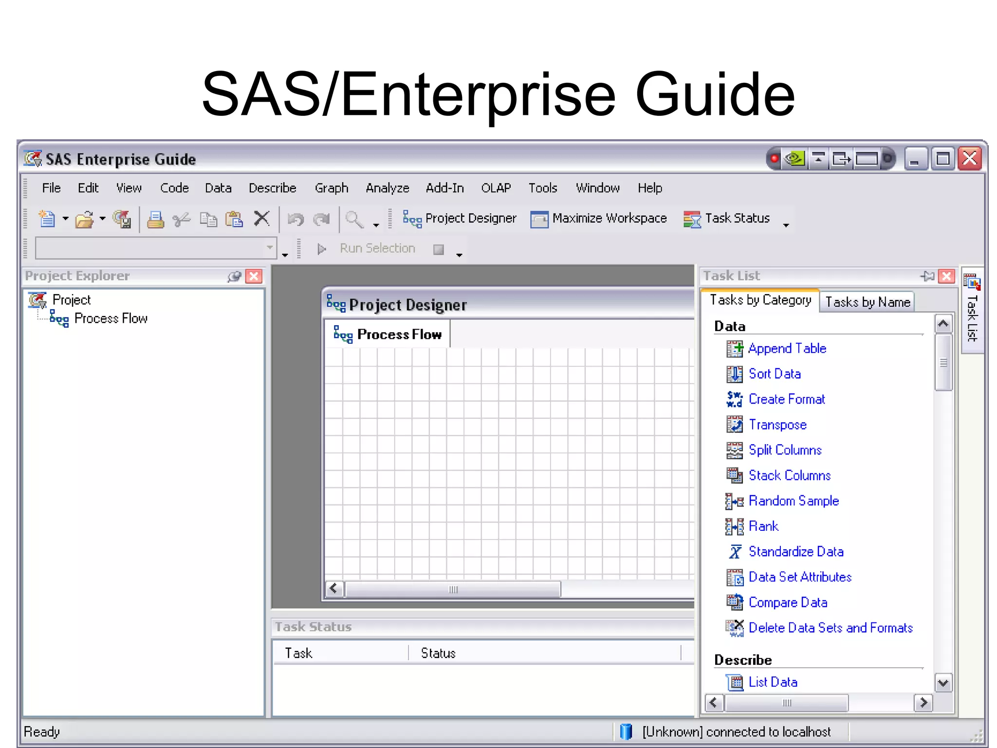Open the empty combo box on second toolbar

[x=156, y=248]
